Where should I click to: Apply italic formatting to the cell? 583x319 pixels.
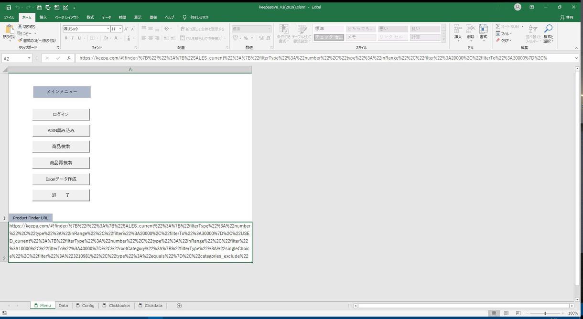(x=73, y=38)
